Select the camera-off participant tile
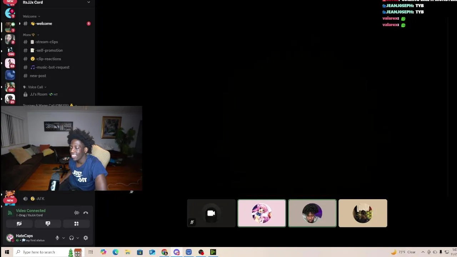The image size is (457, 257). click(211, 213)
